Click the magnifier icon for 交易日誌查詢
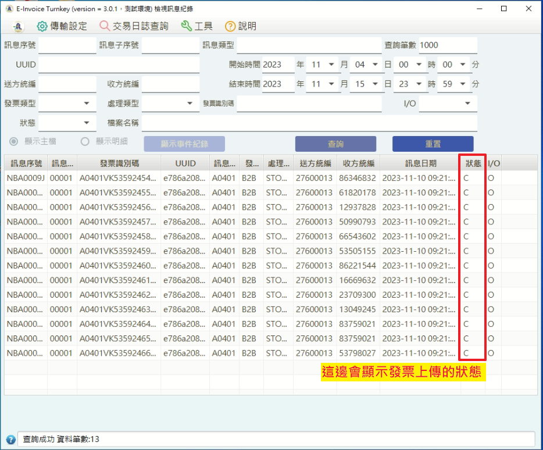This screenshot has height=450, width=543. click(x=104, y=26)
